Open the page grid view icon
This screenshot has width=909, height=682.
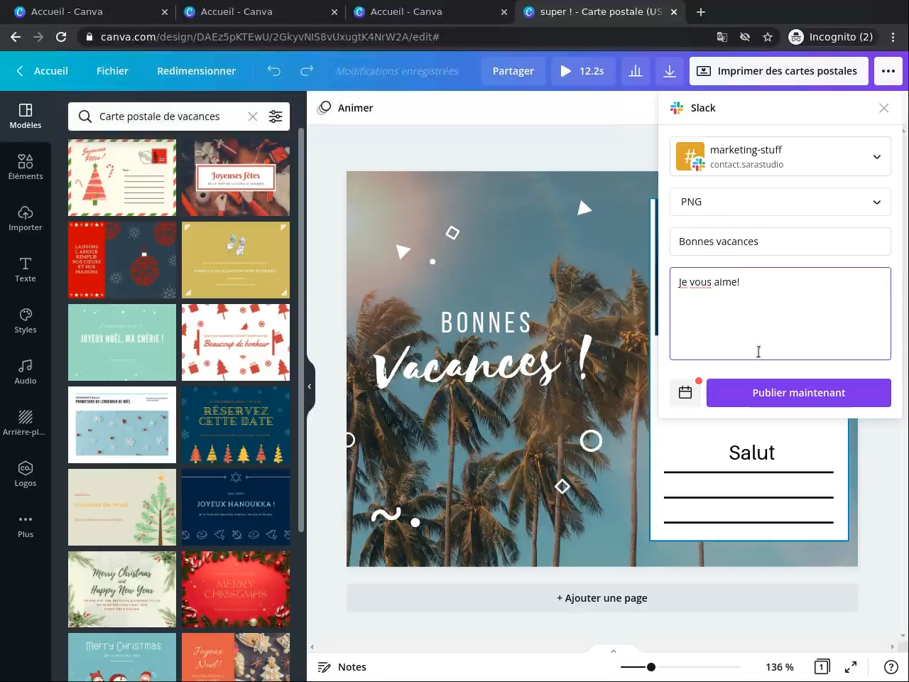pyautogui.click(x=822, y=667)
